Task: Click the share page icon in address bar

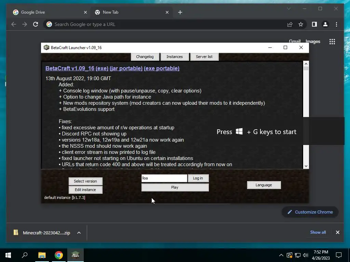Action: [x=290, y=24]
